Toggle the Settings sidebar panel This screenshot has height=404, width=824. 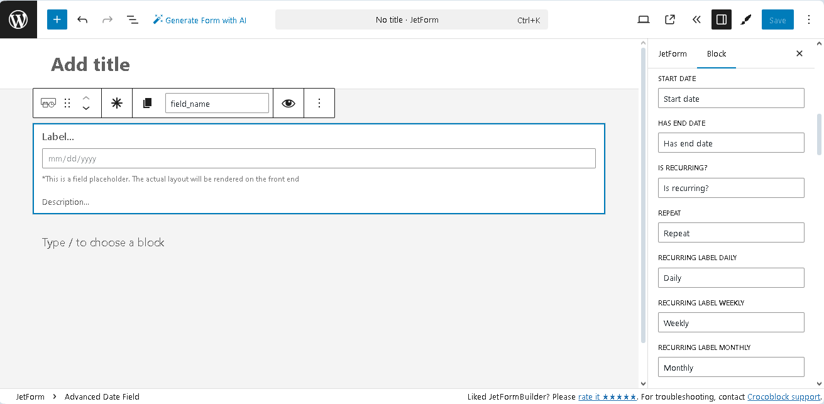[x=721, y=19]
